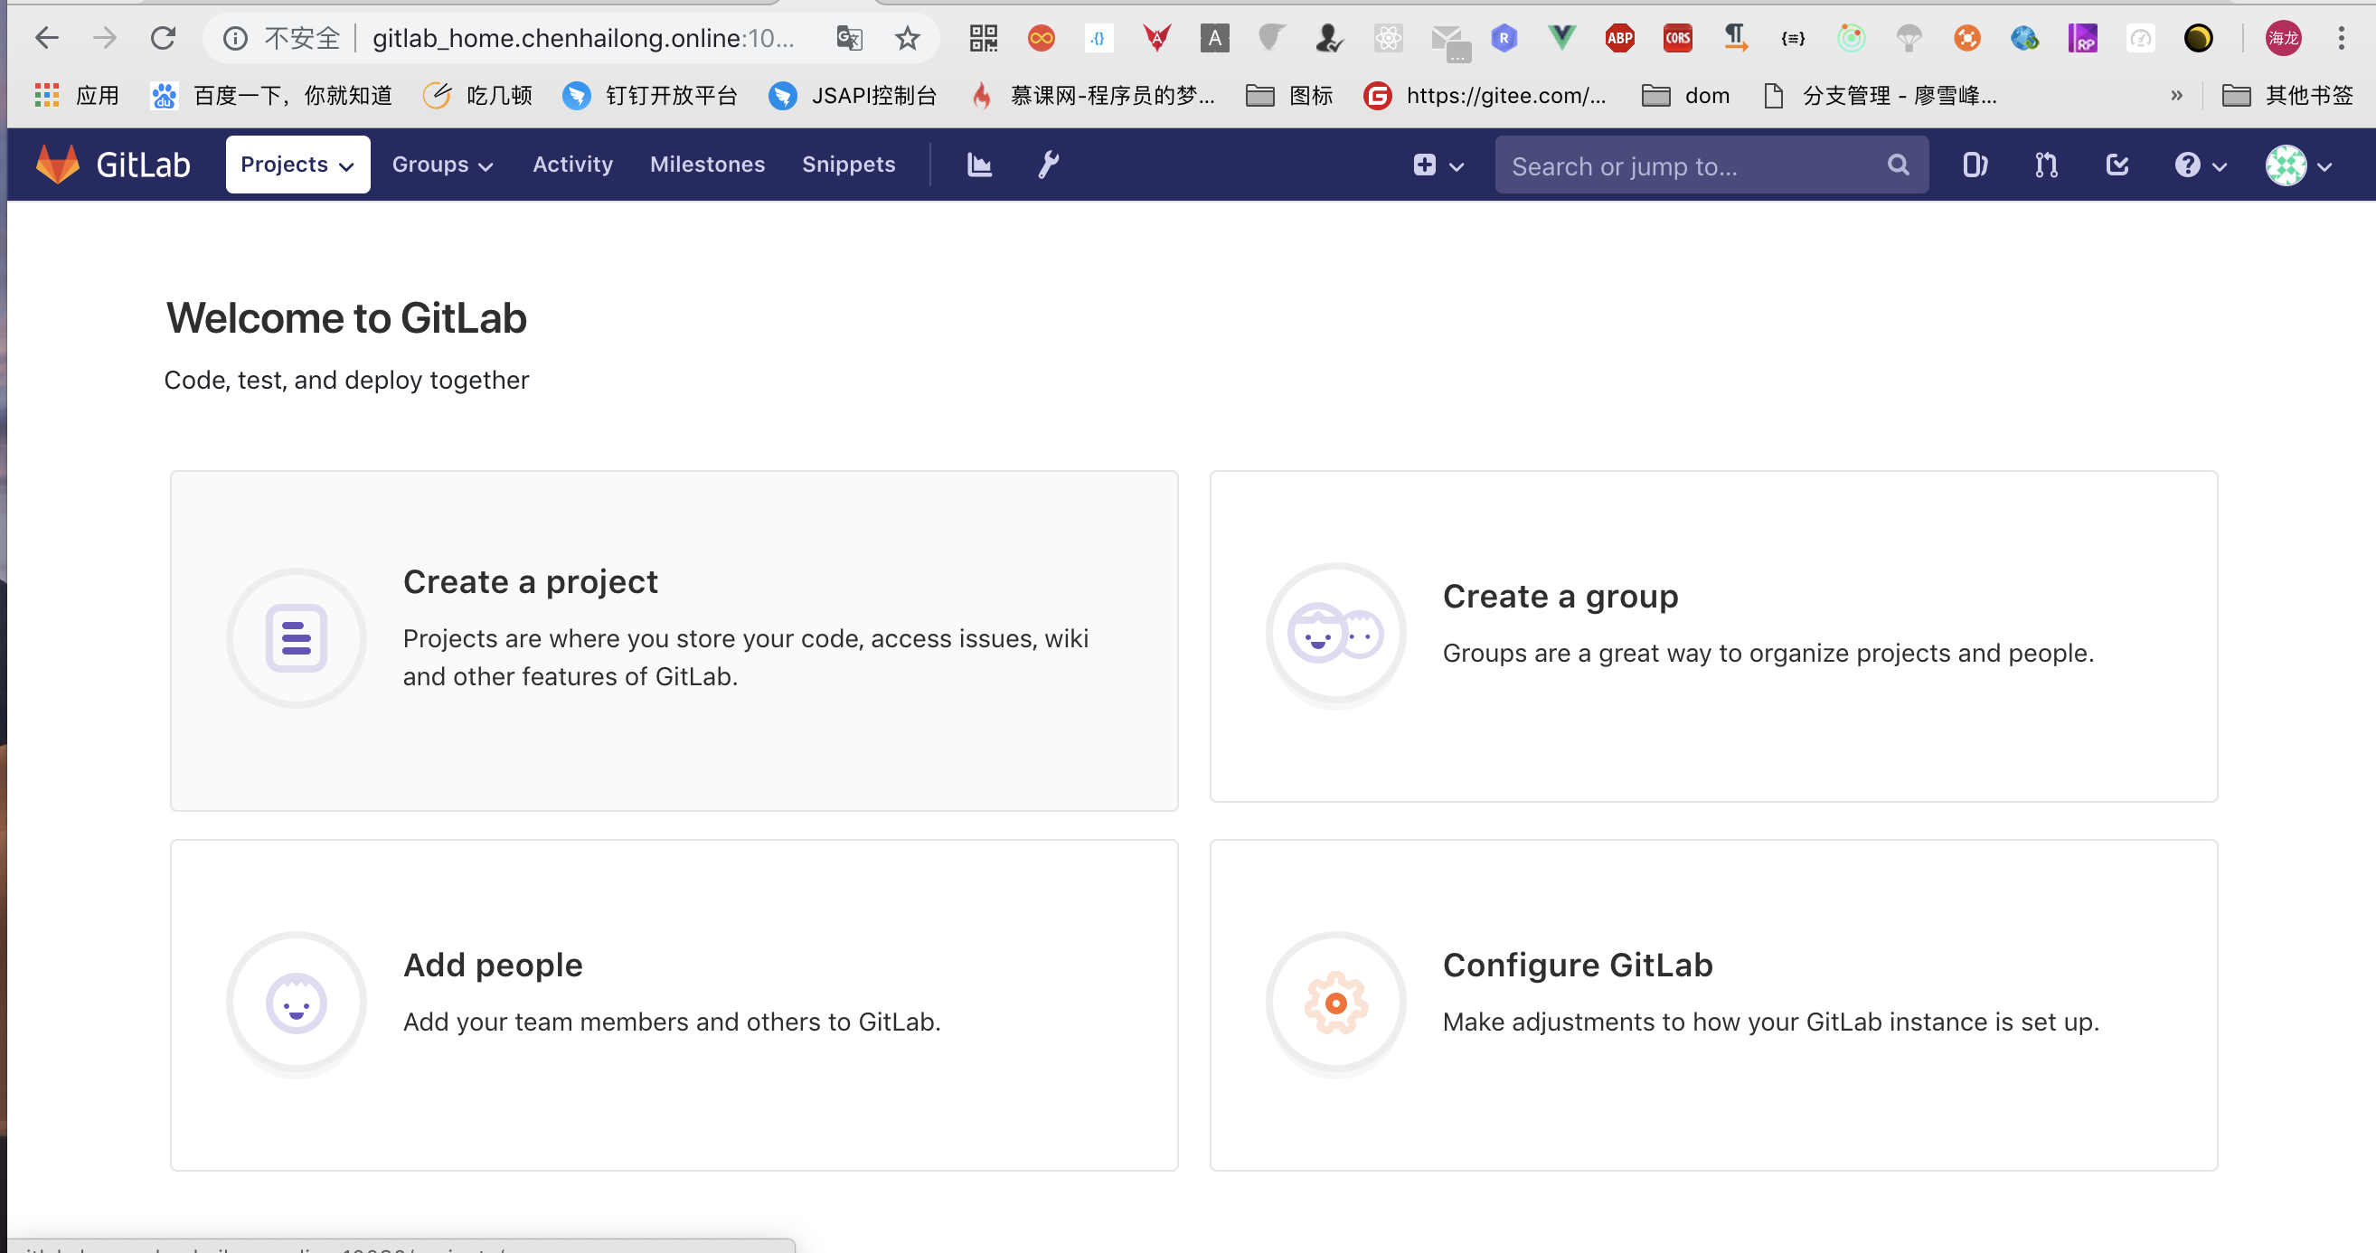Open the To-Do list checkmark icon
2376x1253 pixels.
(x=2117, y=165)
